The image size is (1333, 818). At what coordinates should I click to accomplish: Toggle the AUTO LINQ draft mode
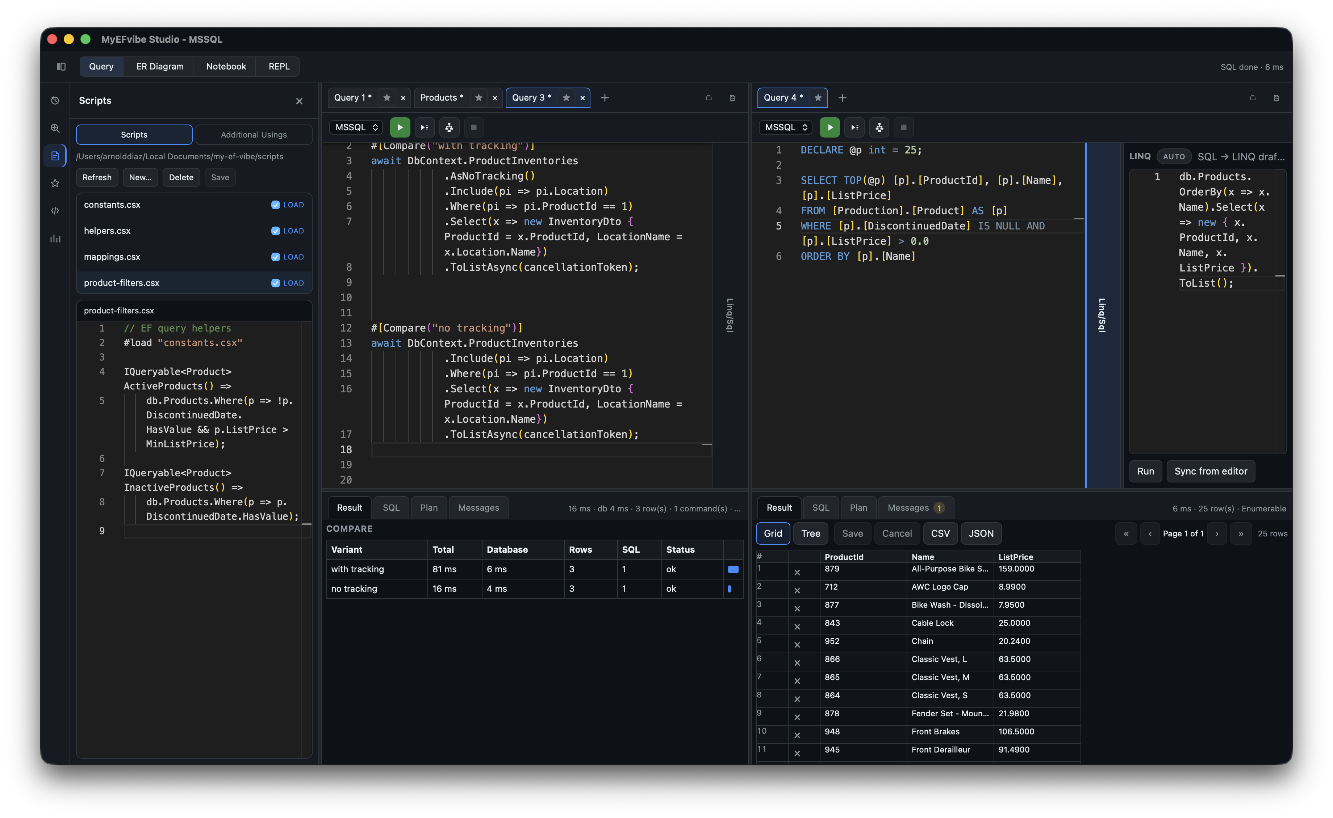pyautogui.click(x=1174, y=157)
